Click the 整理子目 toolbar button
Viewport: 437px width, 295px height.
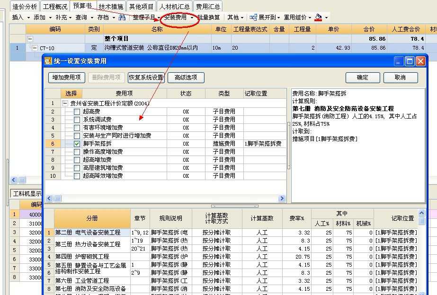(x=144, y=17)
